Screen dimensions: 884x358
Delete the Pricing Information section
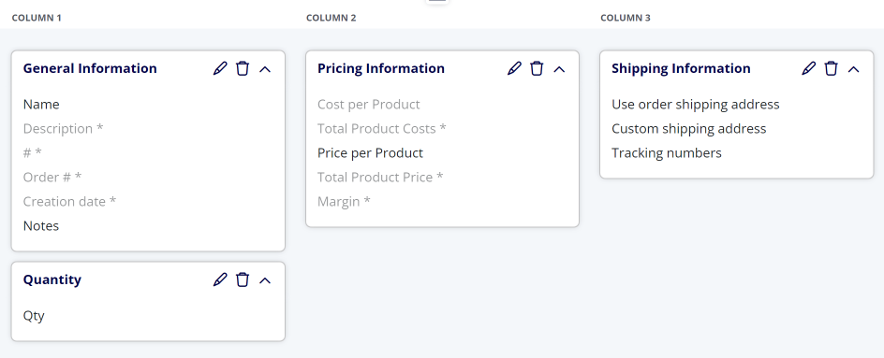coord(537,68)
